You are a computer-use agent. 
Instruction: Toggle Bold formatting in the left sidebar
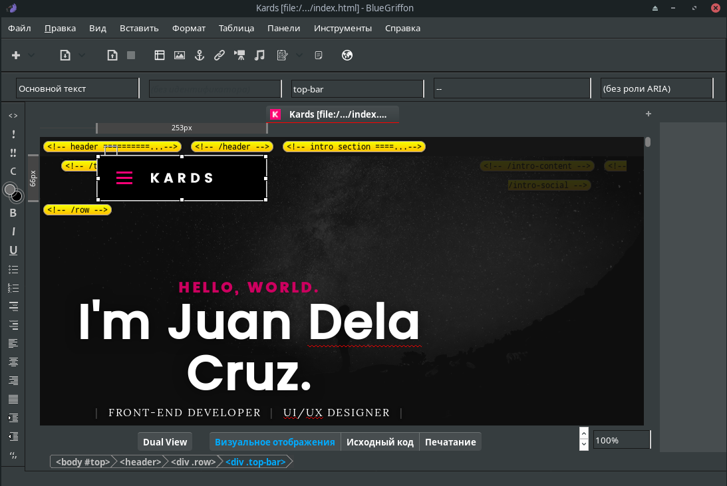point(13,213)
